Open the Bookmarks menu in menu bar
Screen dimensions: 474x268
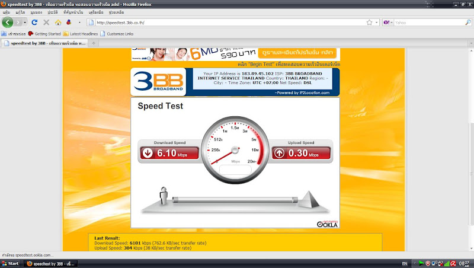(73, 12)
